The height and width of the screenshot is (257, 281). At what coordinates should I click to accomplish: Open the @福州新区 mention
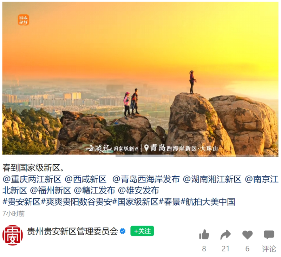(x=50, y=190)
